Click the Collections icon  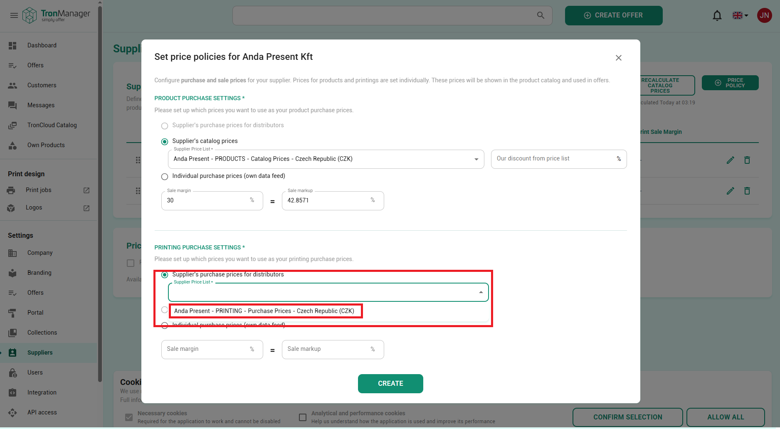coord(12,333)
